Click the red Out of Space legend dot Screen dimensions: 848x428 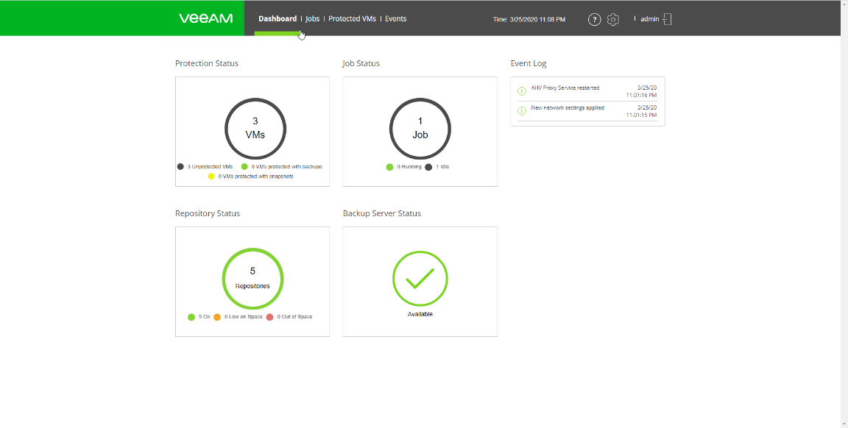(x=270, y=317)
